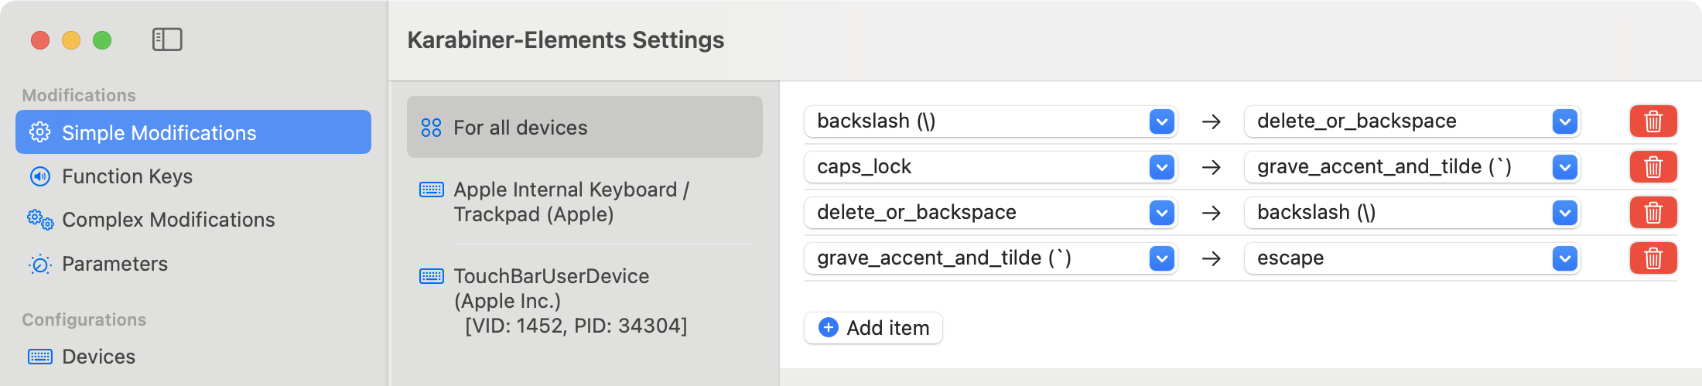The width and height of the screenshot is (1702, 386).
Task: Open the backslash source key dropdown
Action: [x=1161, y=121]
